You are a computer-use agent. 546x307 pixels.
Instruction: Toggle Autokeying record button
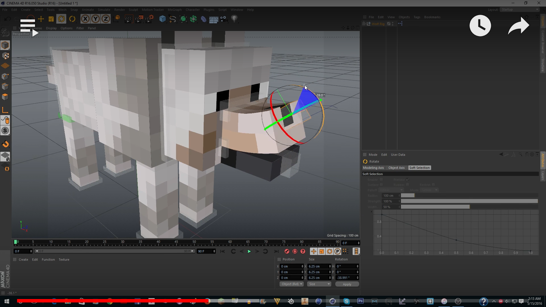pos(295,252)
